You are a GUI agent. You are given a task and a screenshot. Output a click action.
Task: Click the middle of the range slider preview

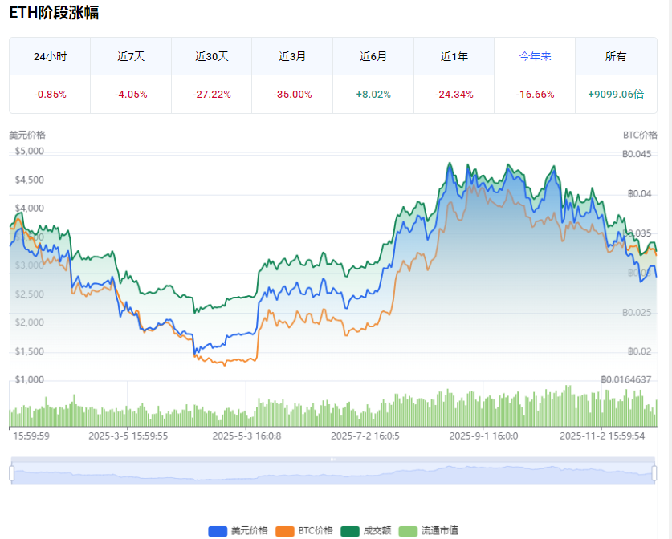[333, 474]
